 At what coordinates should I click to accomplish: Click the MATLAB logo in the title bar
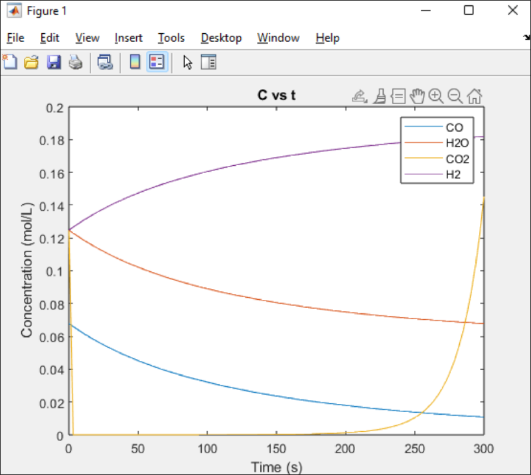(x=14, y=11)
